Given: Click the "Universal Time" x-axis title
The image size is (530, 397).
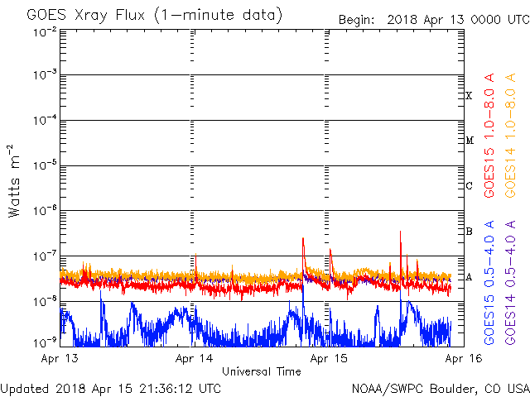Looking at the screenshot, I should pyautogui.click(x=262, y=371).
